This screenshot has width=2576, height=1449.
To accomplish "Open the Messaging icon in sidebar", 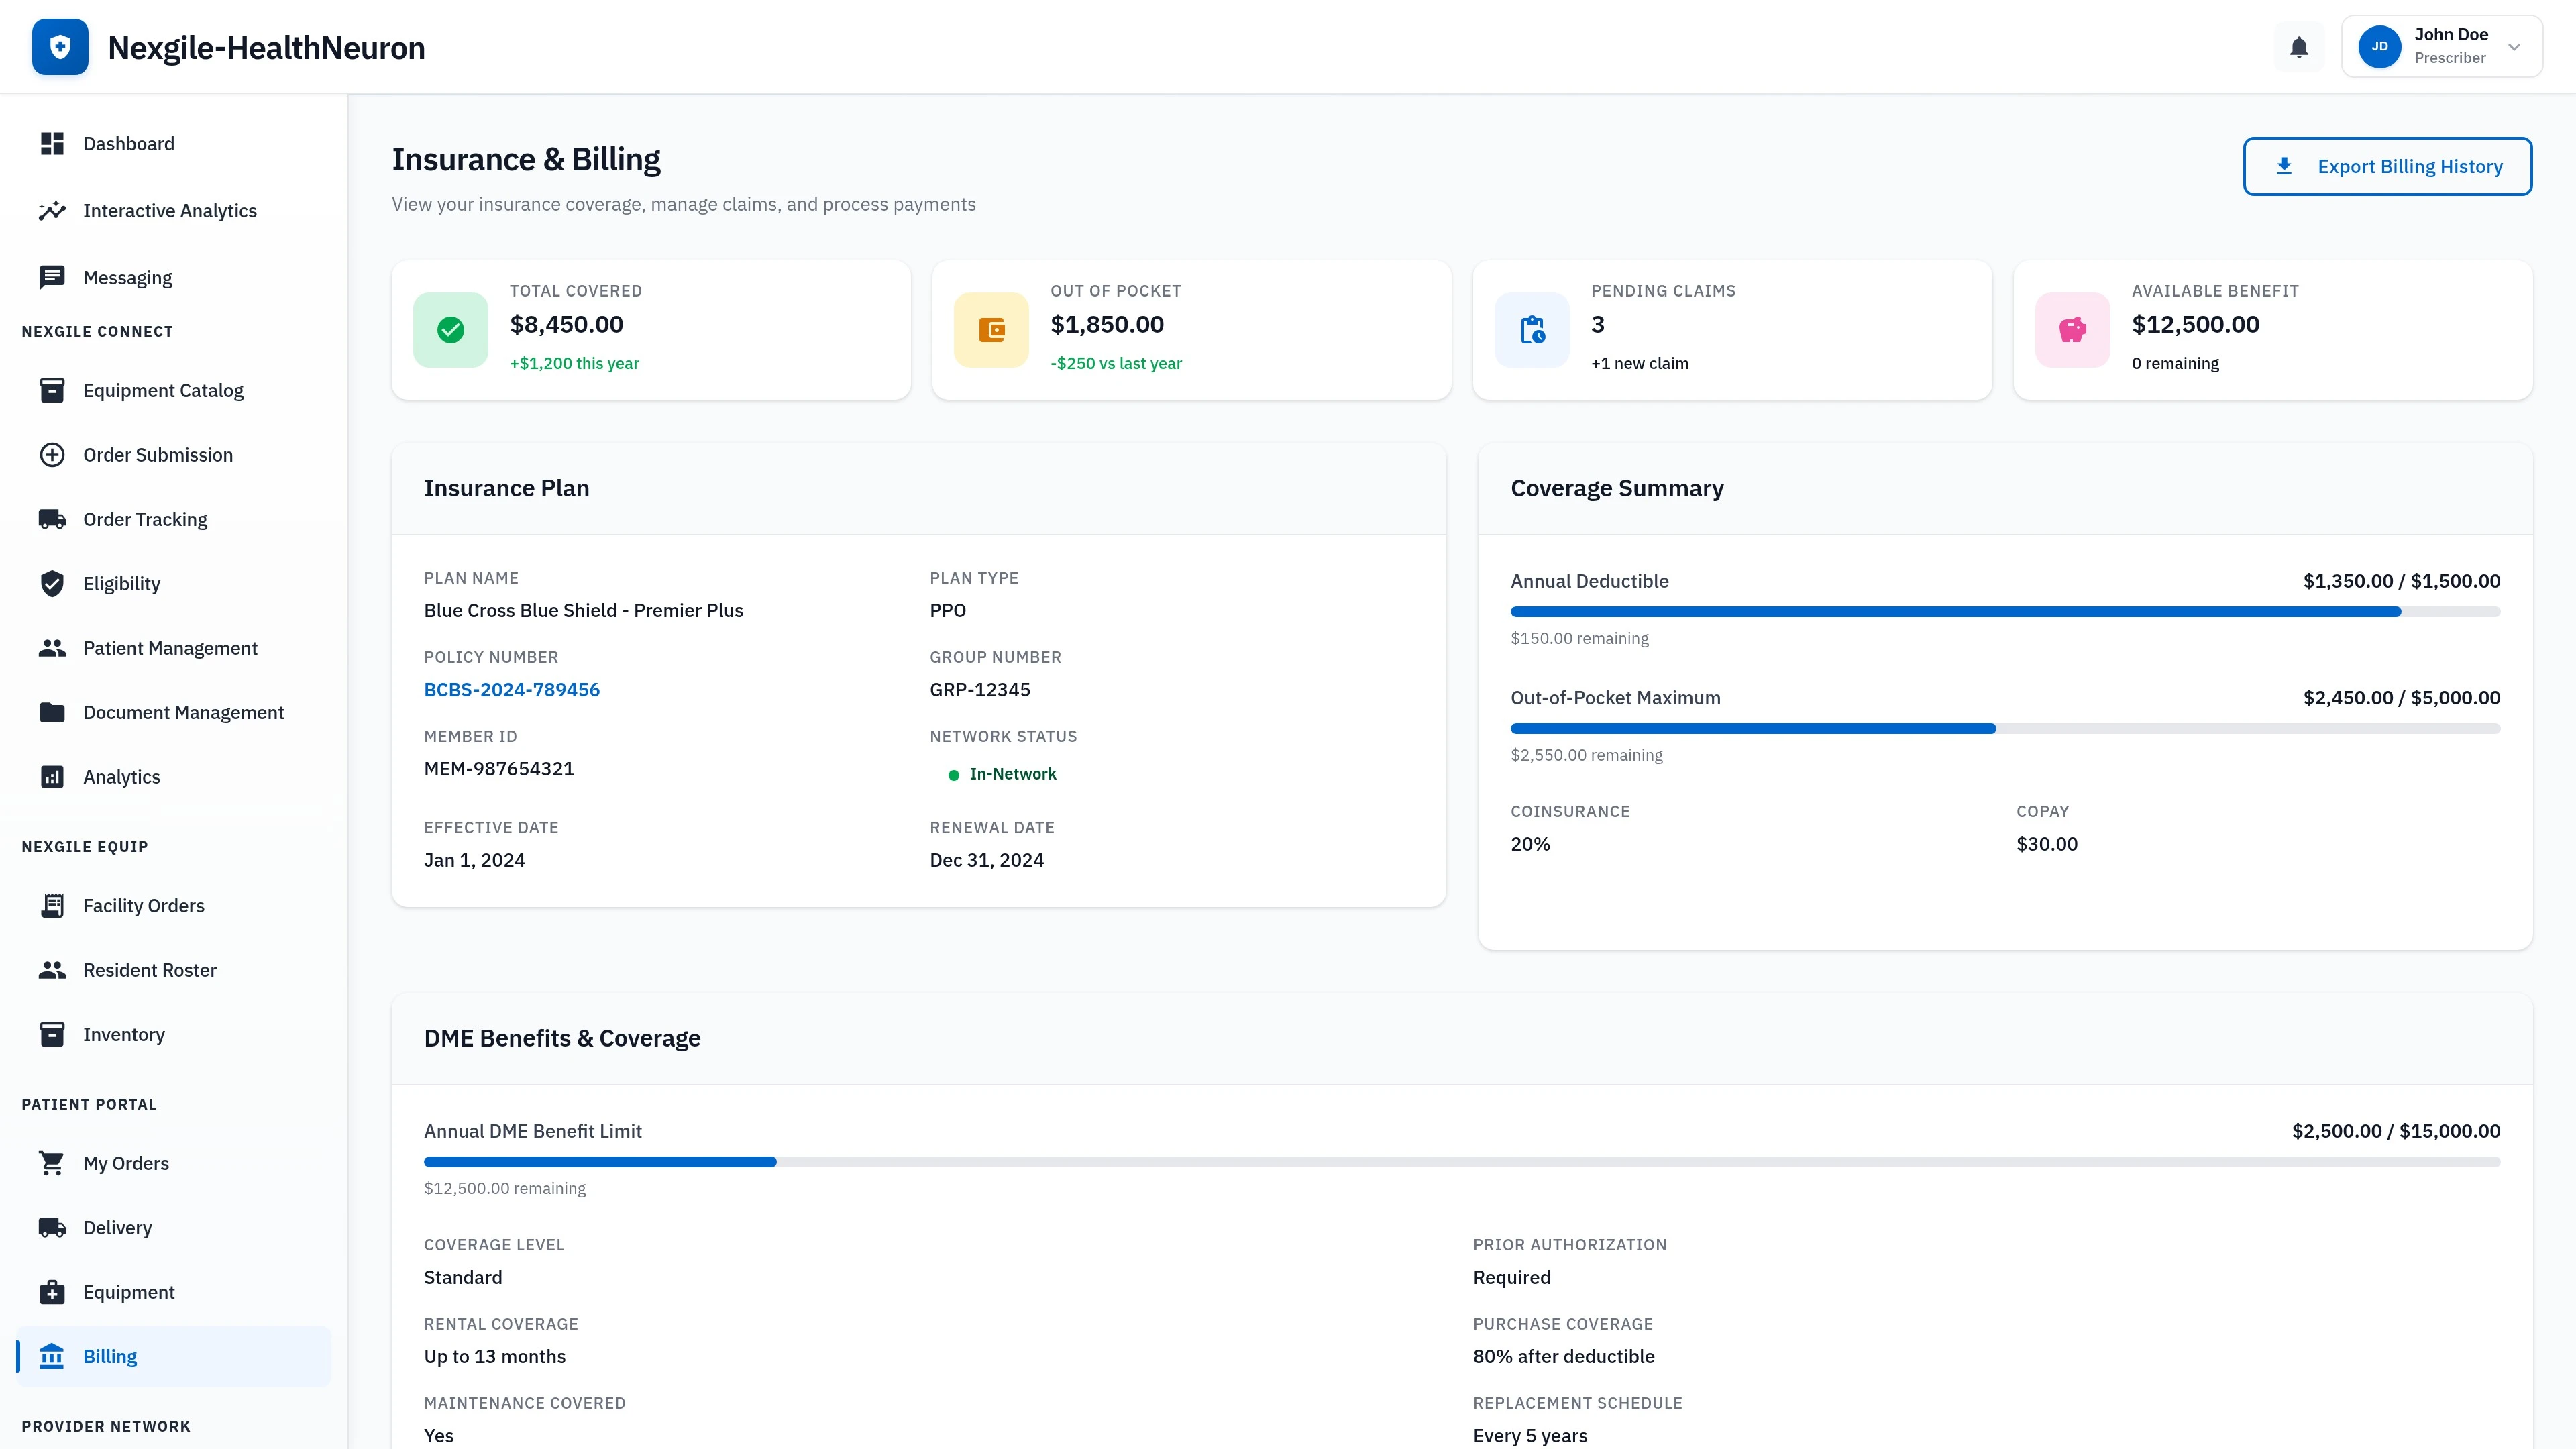I will pyautogui.click(x=52, y=277).
